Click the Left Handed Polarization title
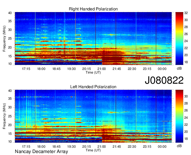 click(93, 87)
